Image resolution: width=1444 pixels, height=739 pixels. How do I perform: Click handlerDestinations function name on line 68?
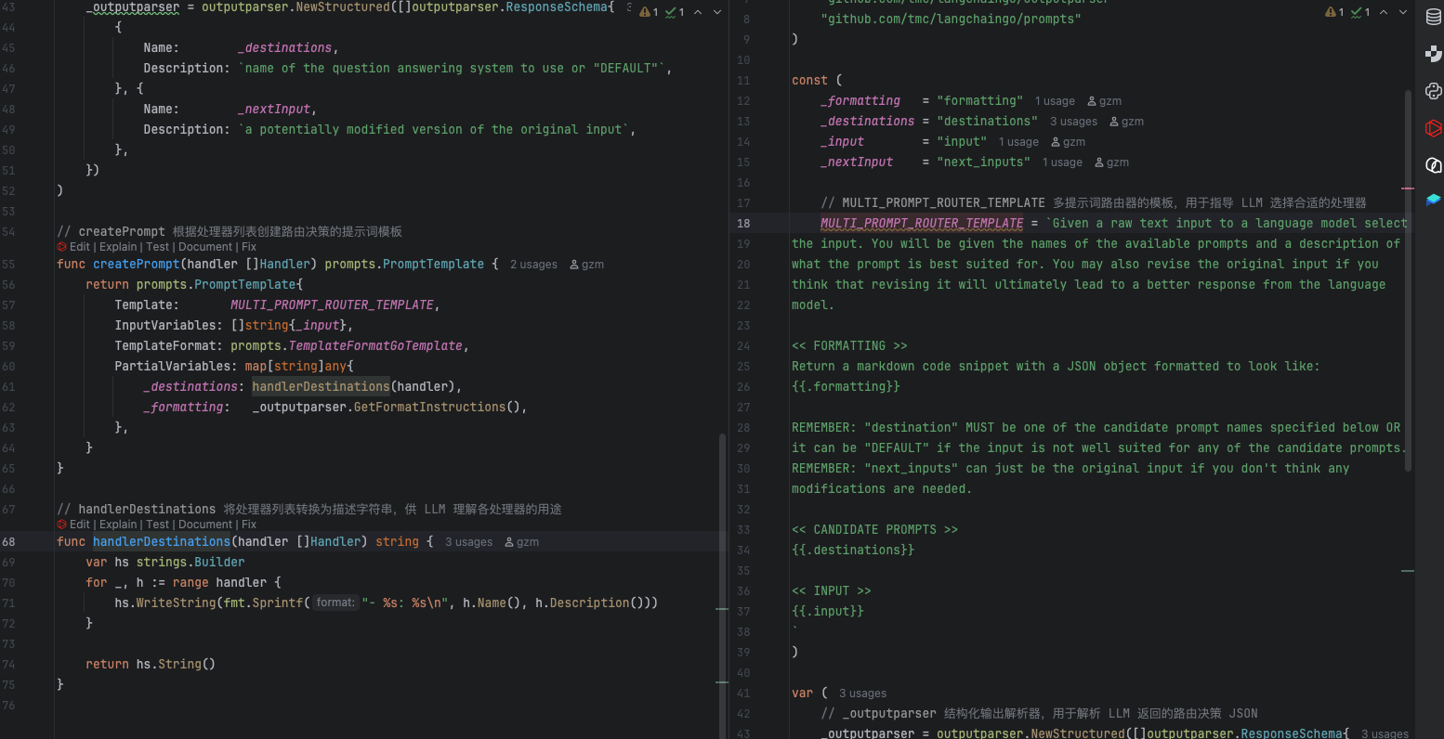(162, 541)
